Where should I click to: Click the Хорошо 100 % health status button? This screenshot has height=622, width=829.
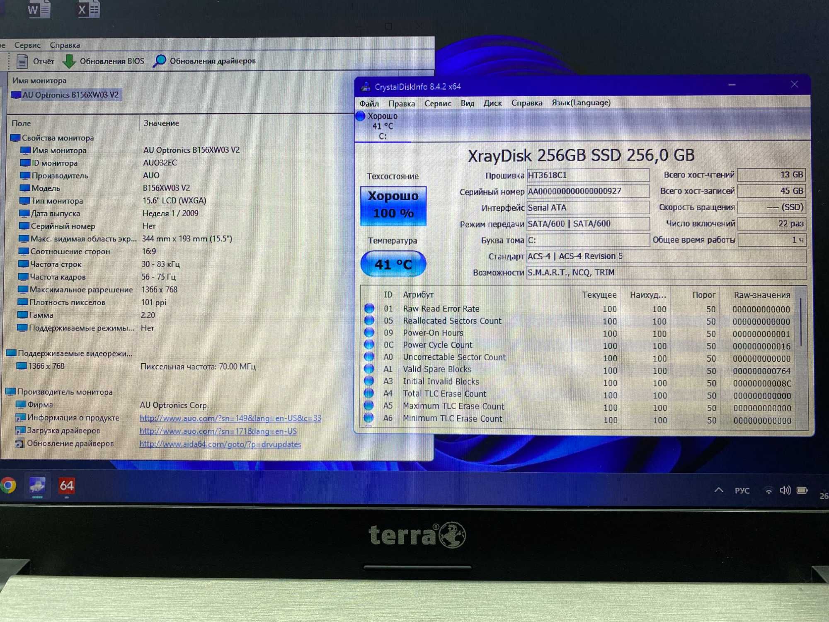pyautogui.click(x=393, y=206)
